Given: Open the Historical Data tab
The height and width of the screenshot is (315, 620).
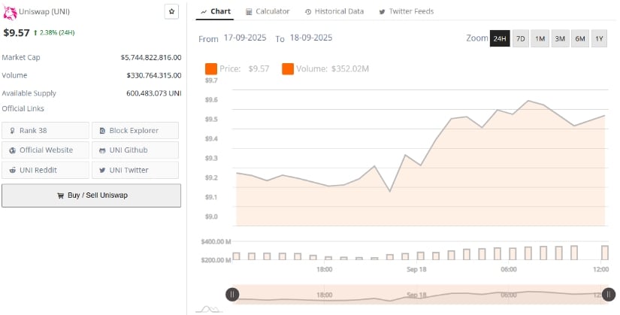Looking at the screenshot, I should point(334,11).
